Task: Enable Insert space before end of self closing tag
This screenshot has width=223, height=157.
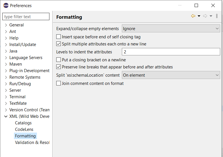Action: coord(59,37)
